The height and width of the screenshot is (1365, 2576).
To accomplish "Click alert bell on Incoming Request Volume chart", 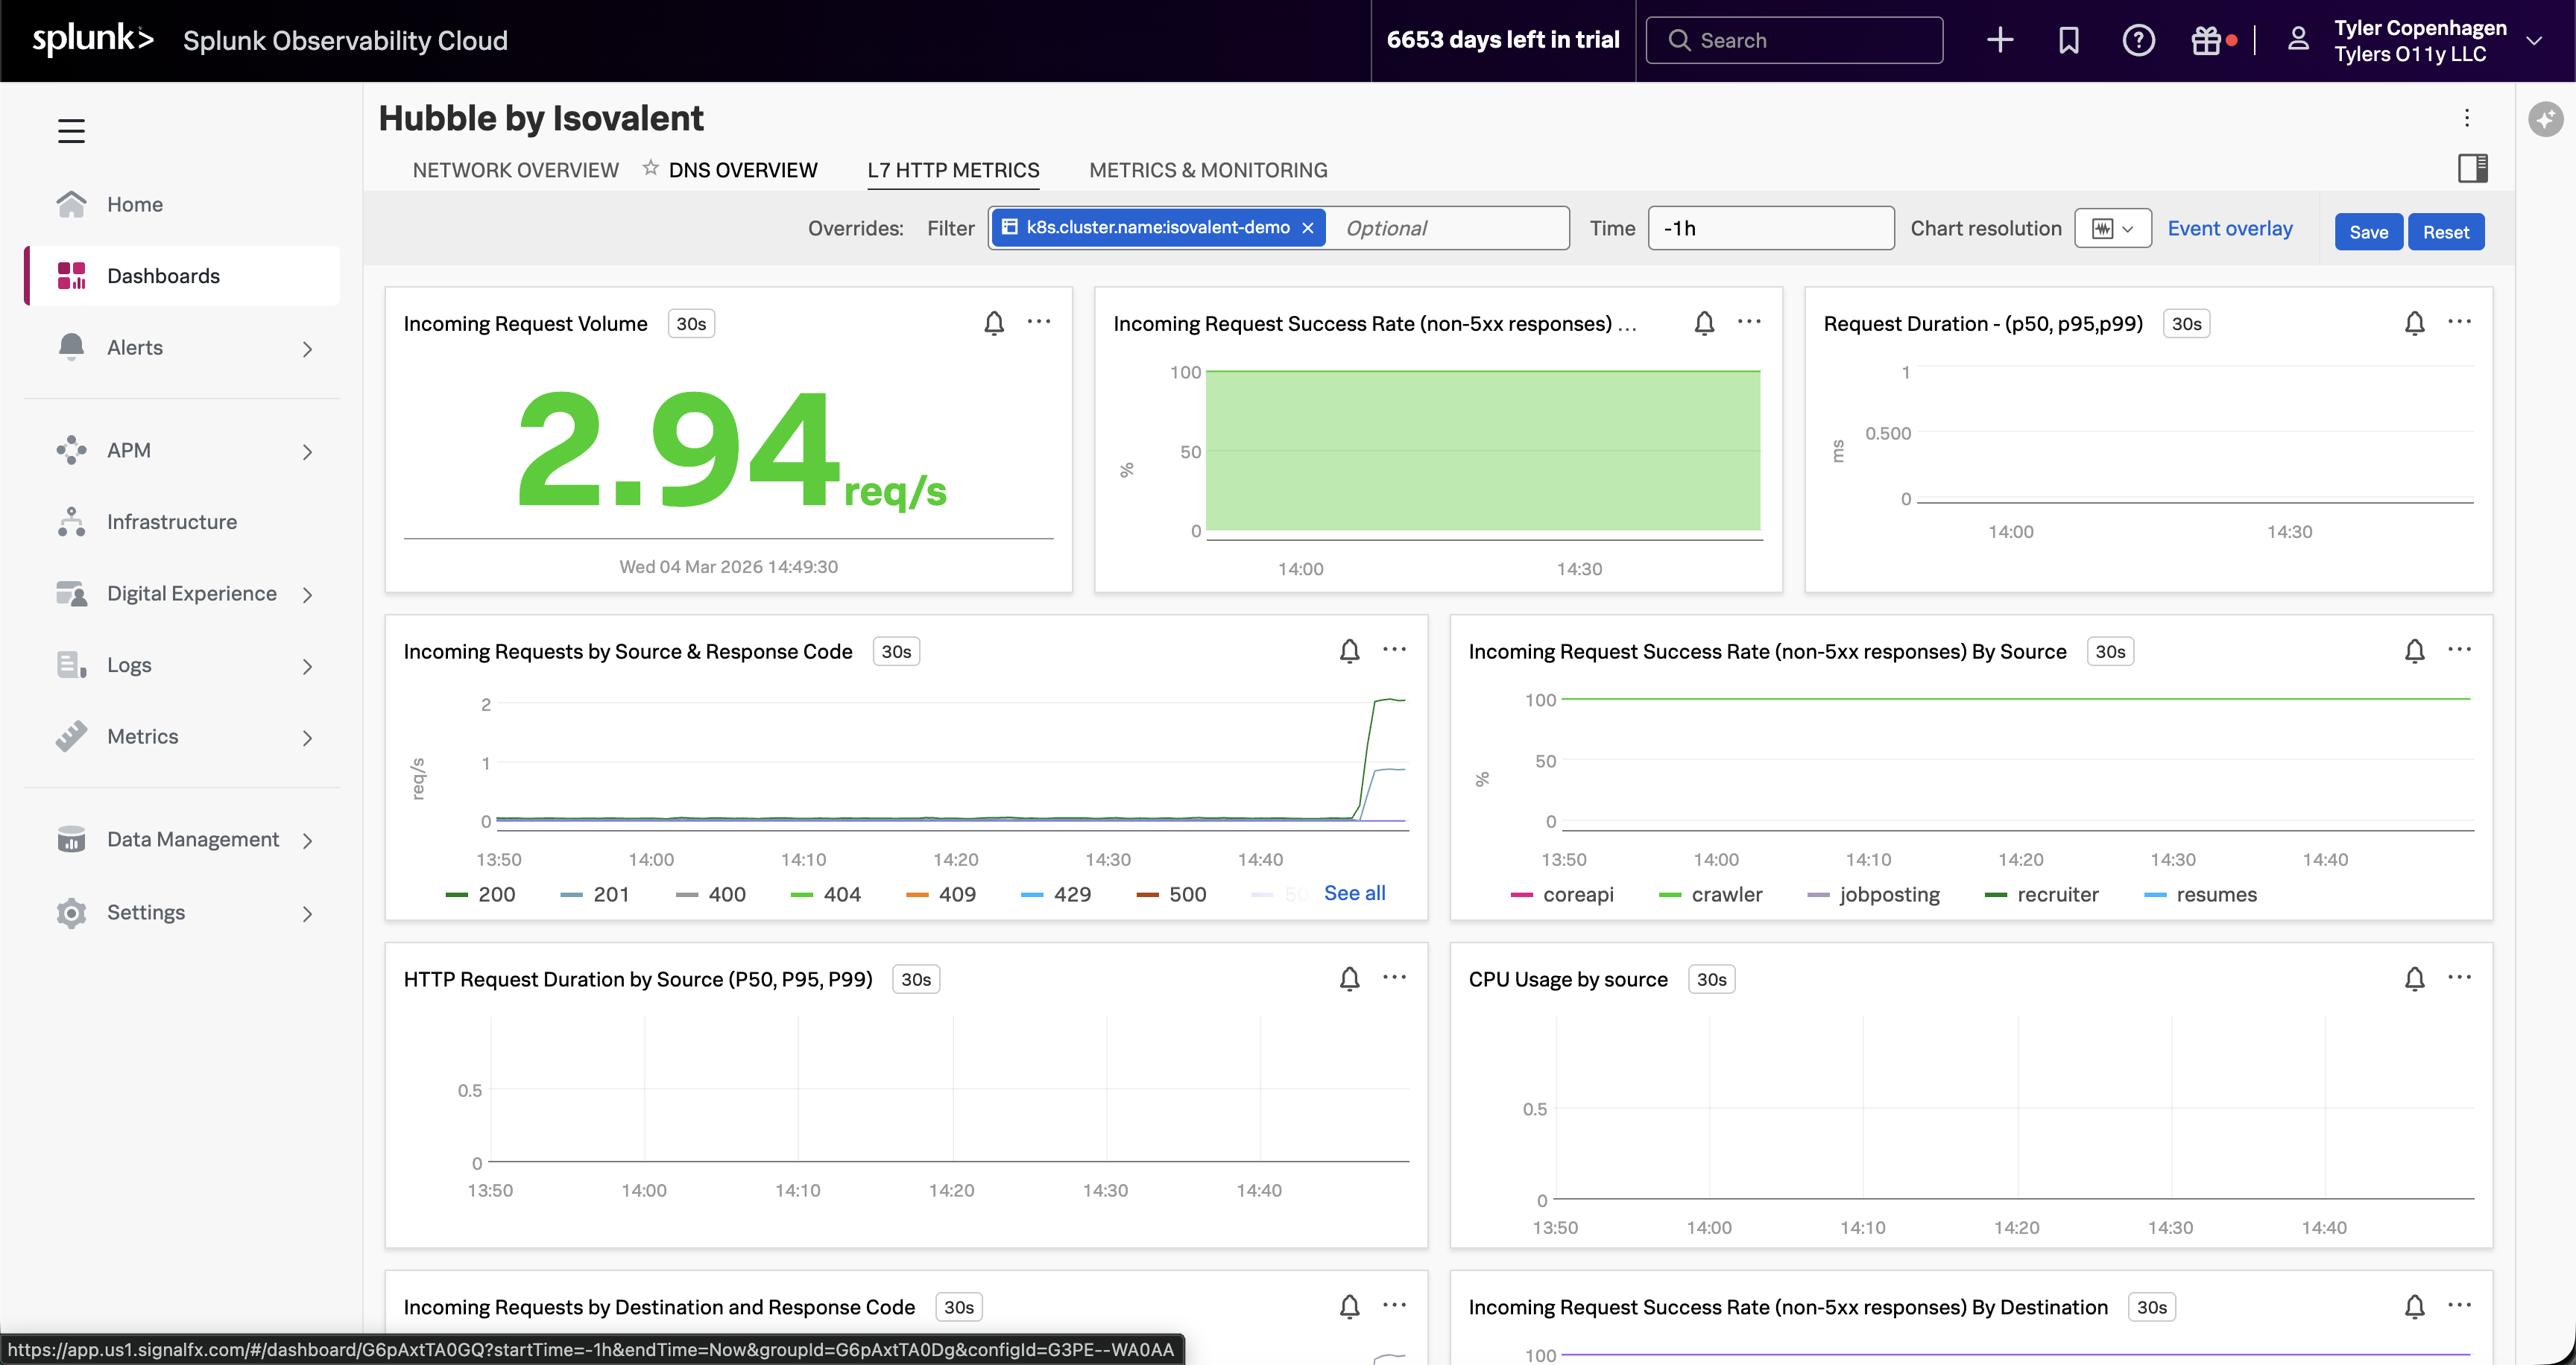I will click(x=993, y=323).
